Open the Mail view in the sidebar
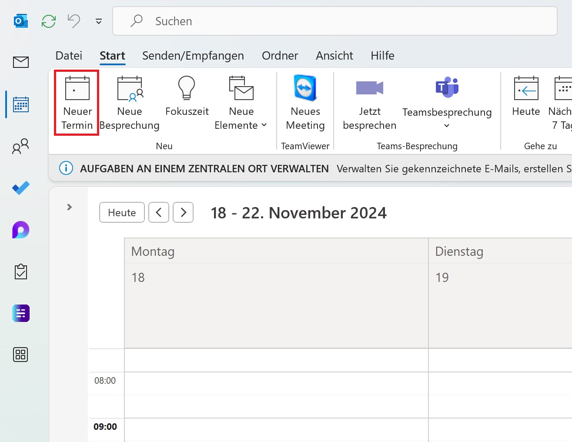This screenshot has width=572, height=442. pos(20,62)
